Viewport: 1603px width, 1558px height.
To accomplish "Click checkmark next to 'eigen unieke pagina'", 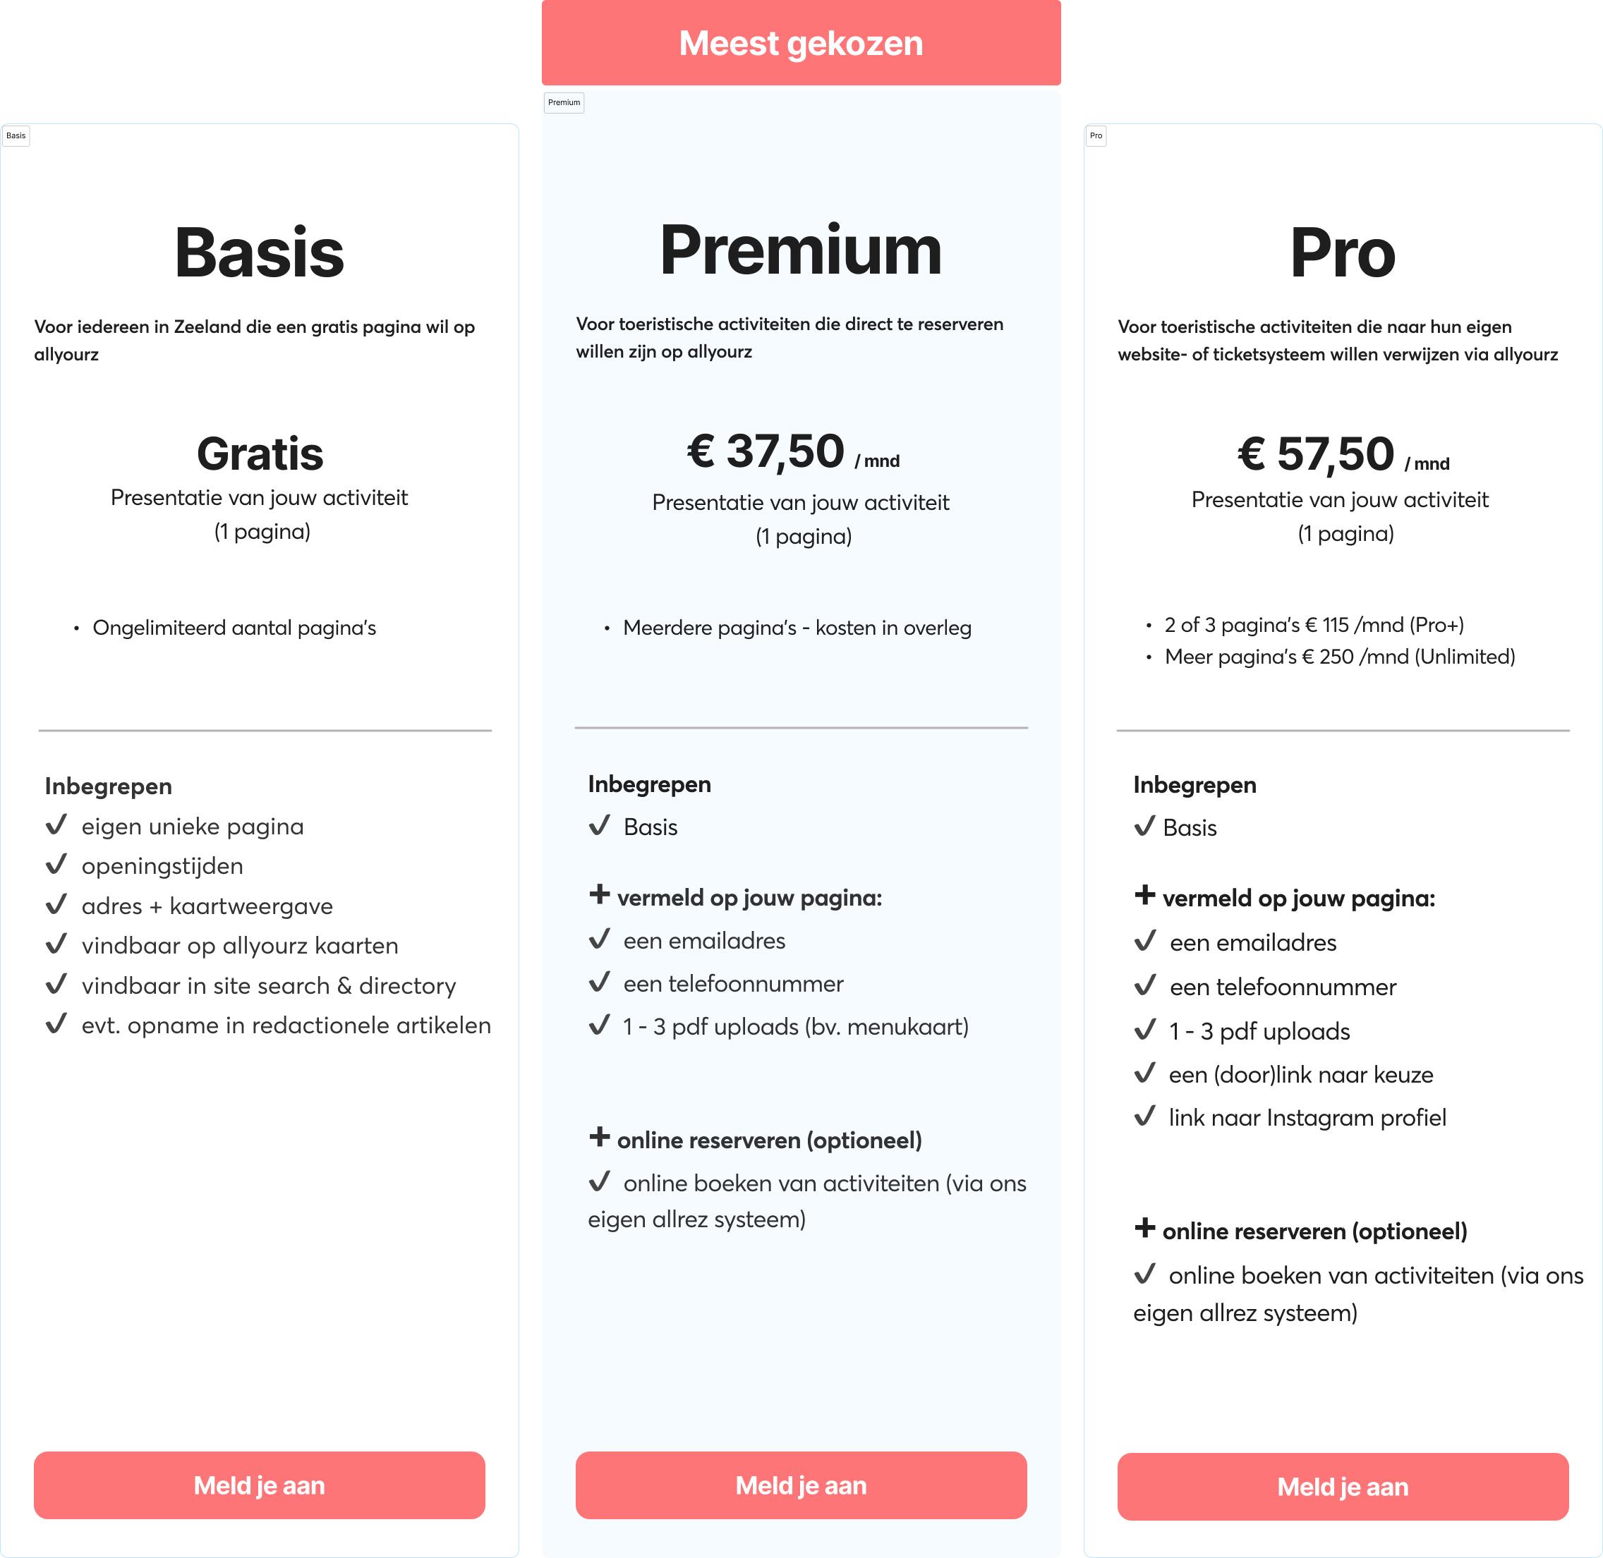I will 56,824.
